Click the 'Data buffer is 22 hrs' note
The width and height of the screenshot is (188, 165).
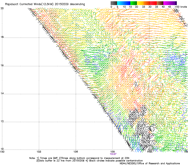pyautogui.click(x=52, y=161)
